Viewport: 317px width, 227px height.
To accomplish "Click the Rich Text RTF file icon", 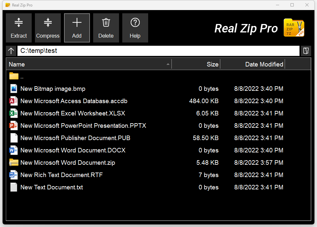I will (x=14, y=175).
